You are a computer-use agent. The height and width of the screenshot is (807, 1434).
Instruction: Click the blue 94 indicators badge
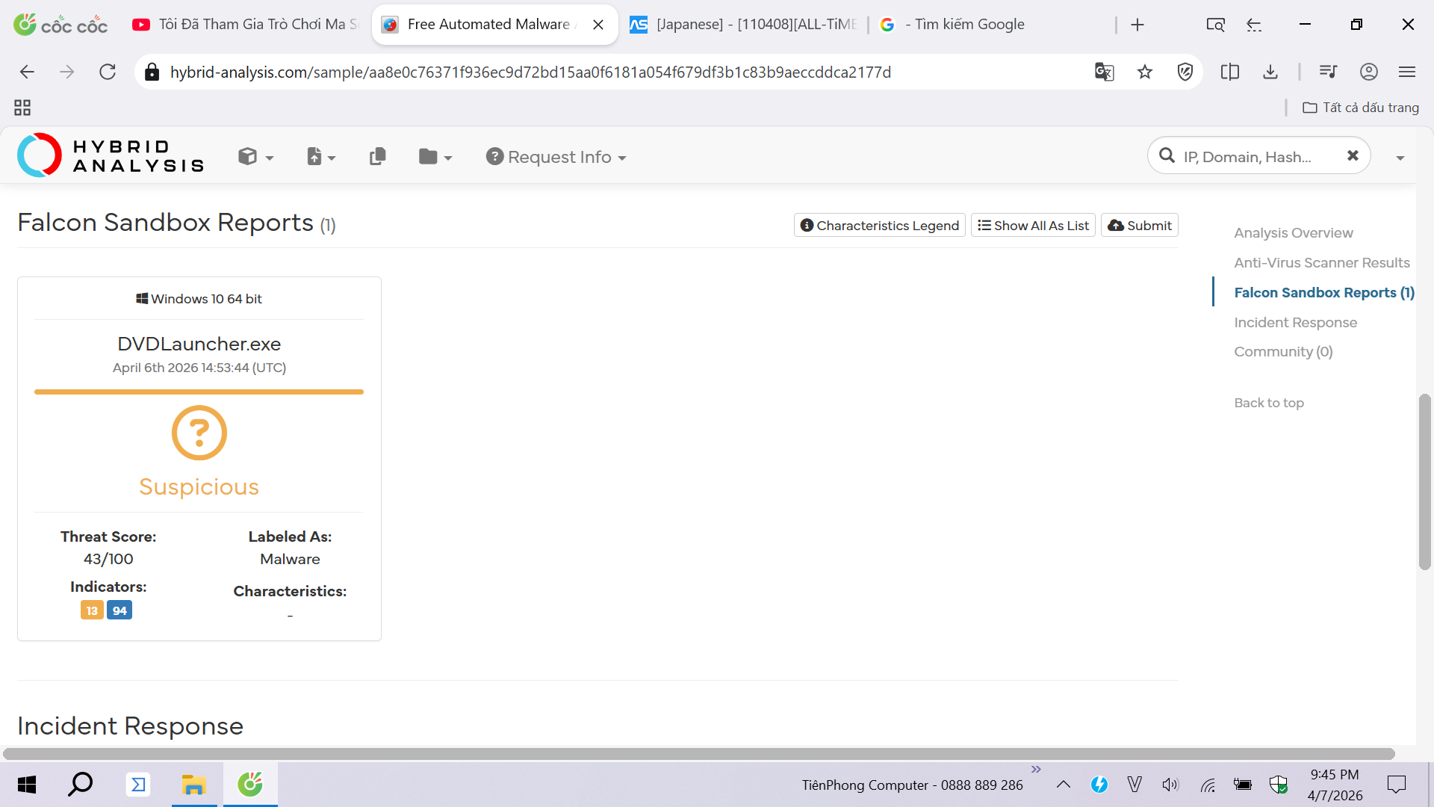(x=119, y=610)
